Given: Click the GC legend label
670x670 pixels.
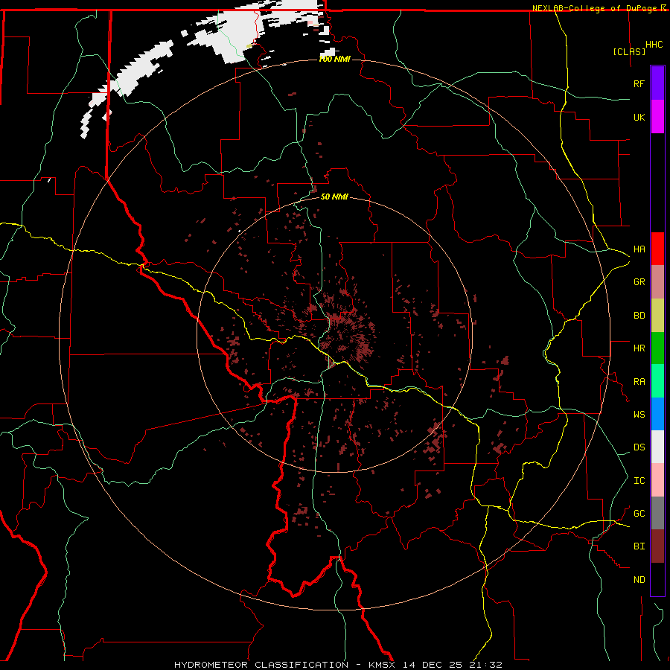Looking at the screenshot, I should click(x=639, y=514).
